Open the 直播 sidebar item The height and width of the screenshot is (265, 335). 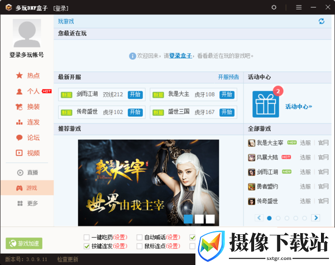tap(27, 172)
